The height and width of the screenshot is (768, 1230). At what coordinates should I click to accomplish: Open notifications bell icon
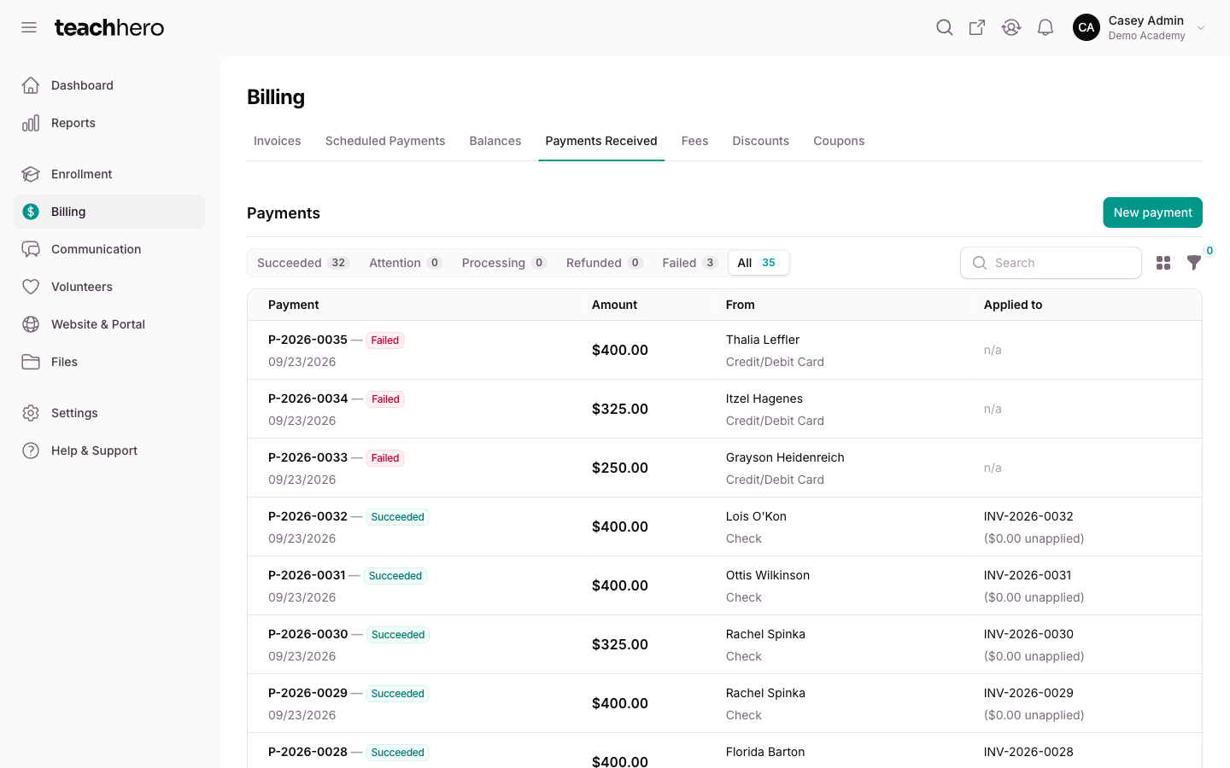tap(1045, 27)
